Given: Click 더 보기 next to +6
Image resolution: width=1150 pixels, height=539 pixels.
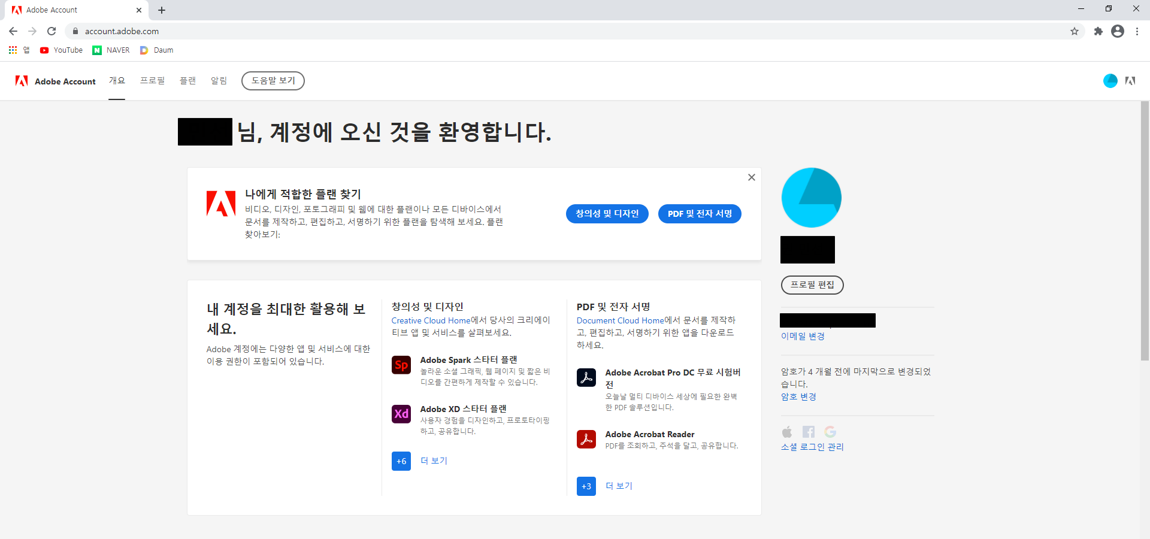Looking at the screenshot, I should click(434, 461).
